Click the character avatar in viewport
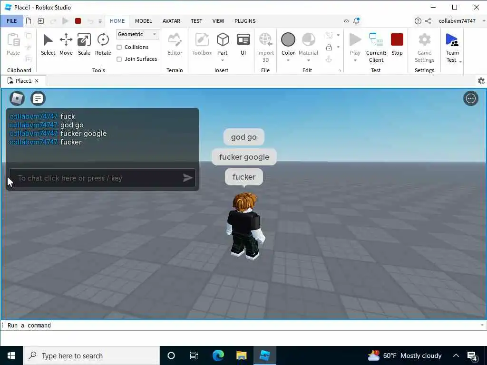The height and width of the screenshot is (365, 487). pos(245,226)
